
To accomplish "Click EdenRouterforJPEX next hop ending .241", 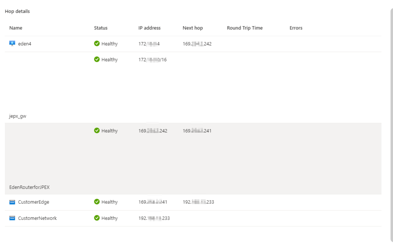I will pos(197,131).
